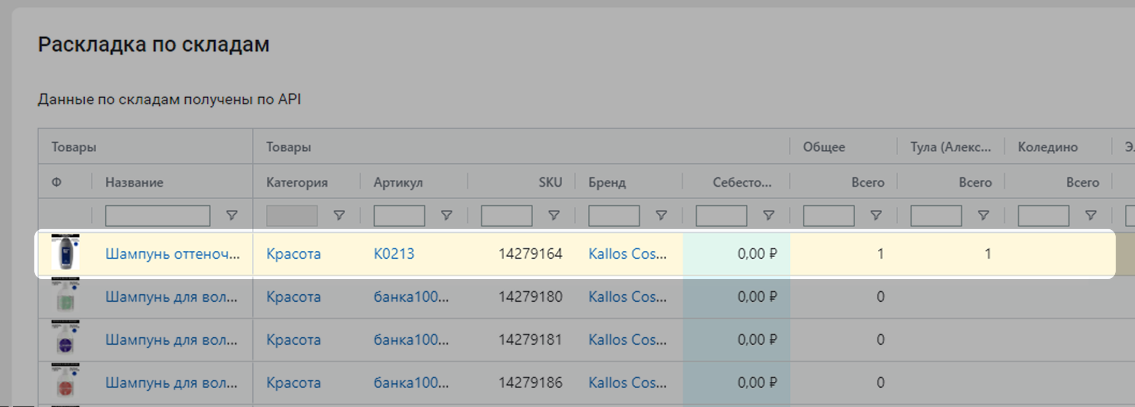
Task: Sort by the Название column header
Action: point(134,183)
